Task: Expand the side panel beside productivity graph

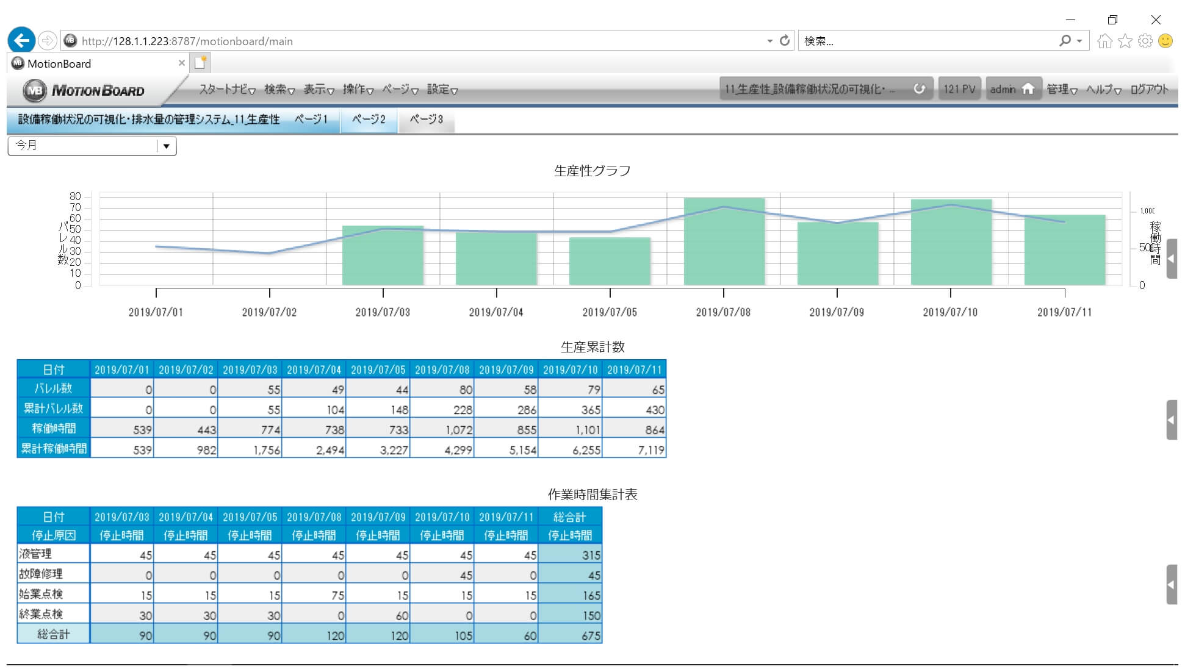Action: [1171, 259]
